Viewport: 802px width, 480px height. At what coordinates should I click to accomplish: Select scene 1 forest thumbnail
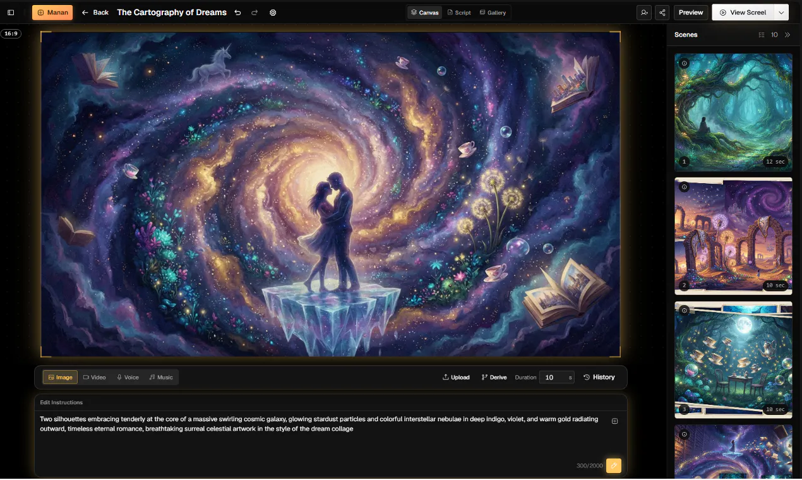point(733,112)
